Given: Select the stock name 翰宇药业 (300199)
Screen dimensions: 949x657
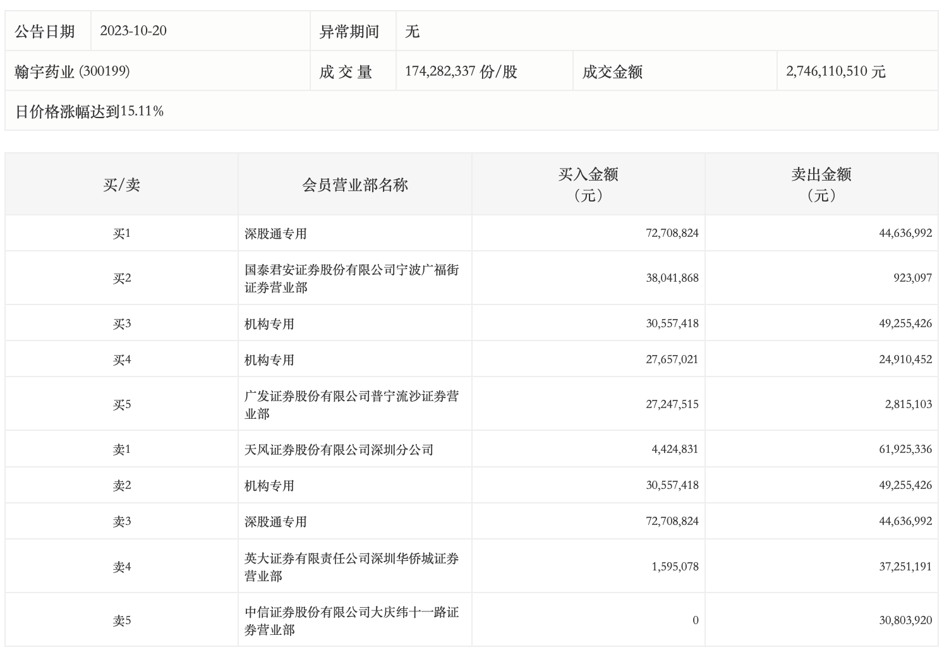Looking at the screenshot, I should [72, 71].
